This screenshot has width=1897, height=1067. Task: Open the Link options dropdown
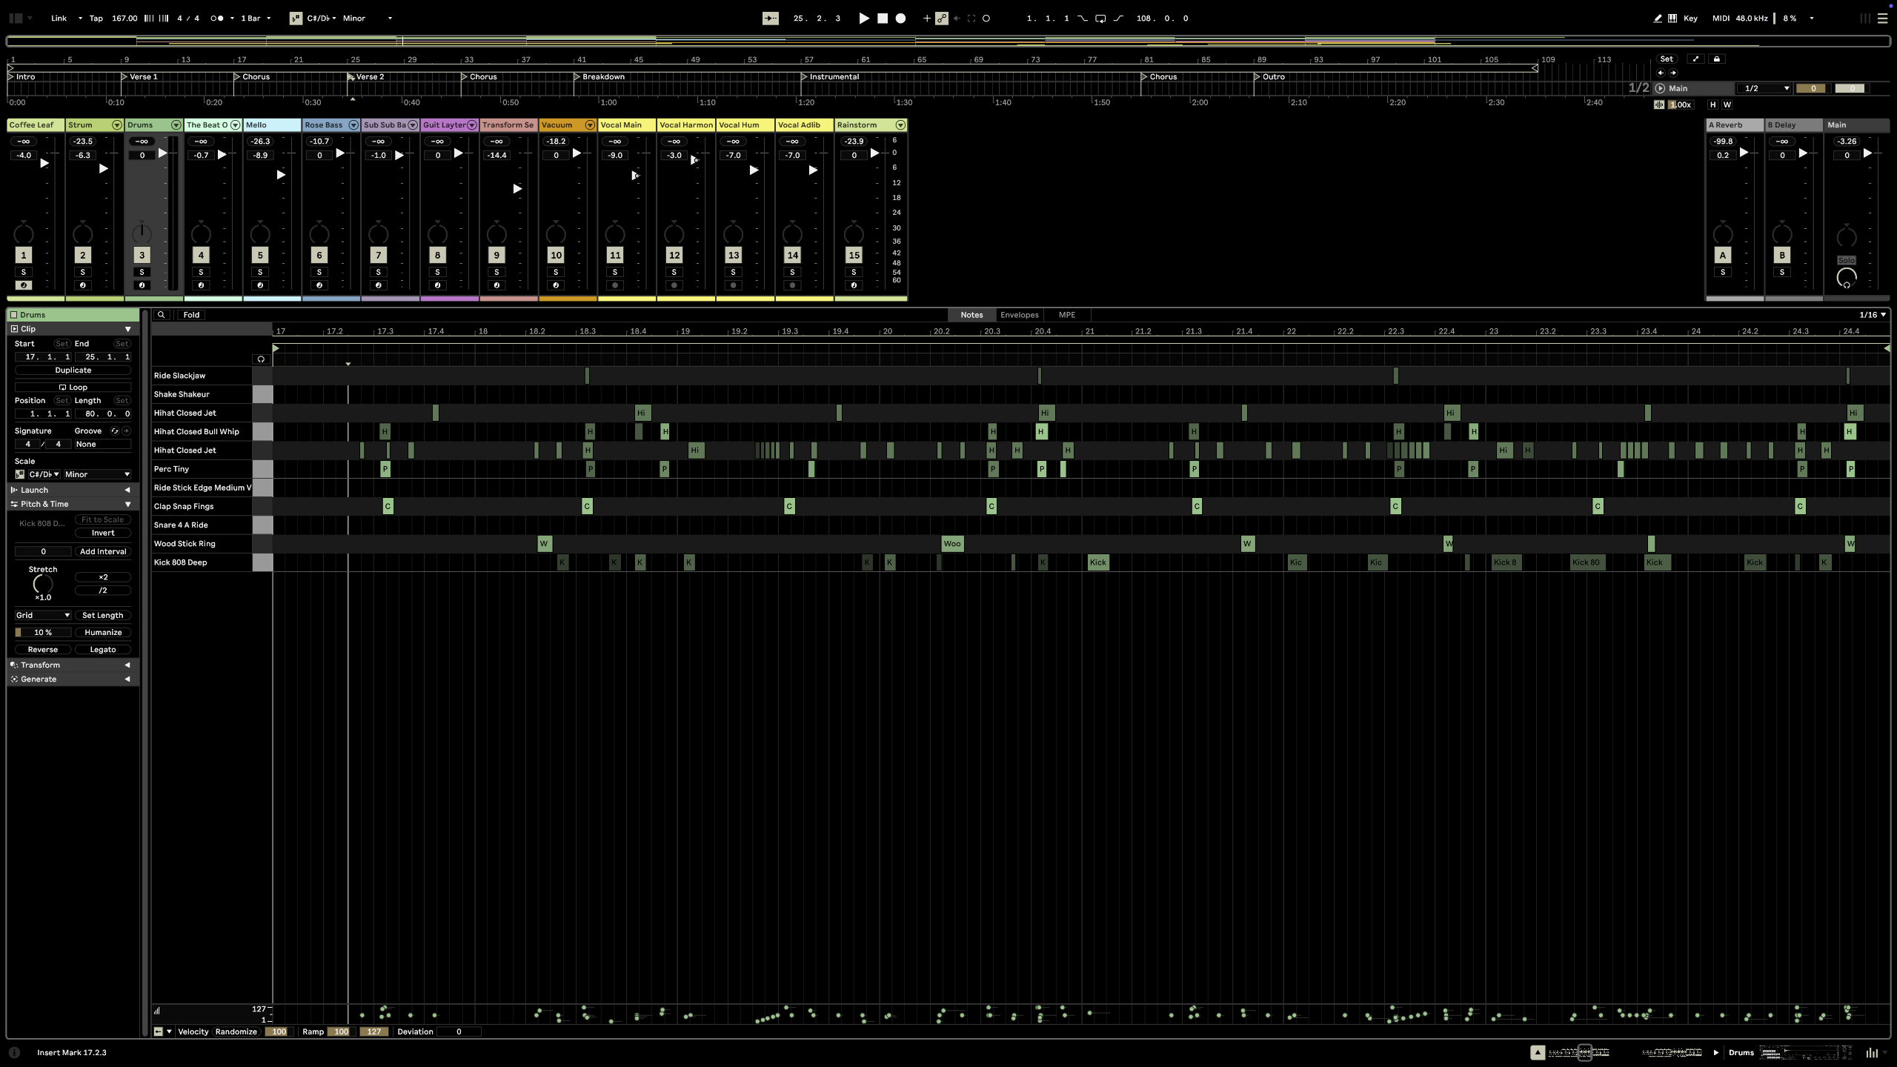80,19
